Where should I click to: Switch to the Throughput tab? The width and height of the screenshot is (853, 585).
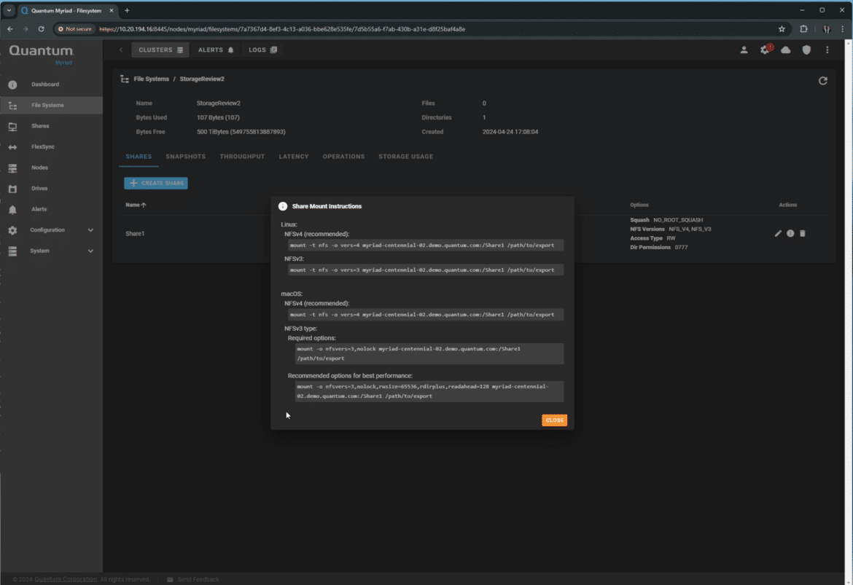(242, 157)
